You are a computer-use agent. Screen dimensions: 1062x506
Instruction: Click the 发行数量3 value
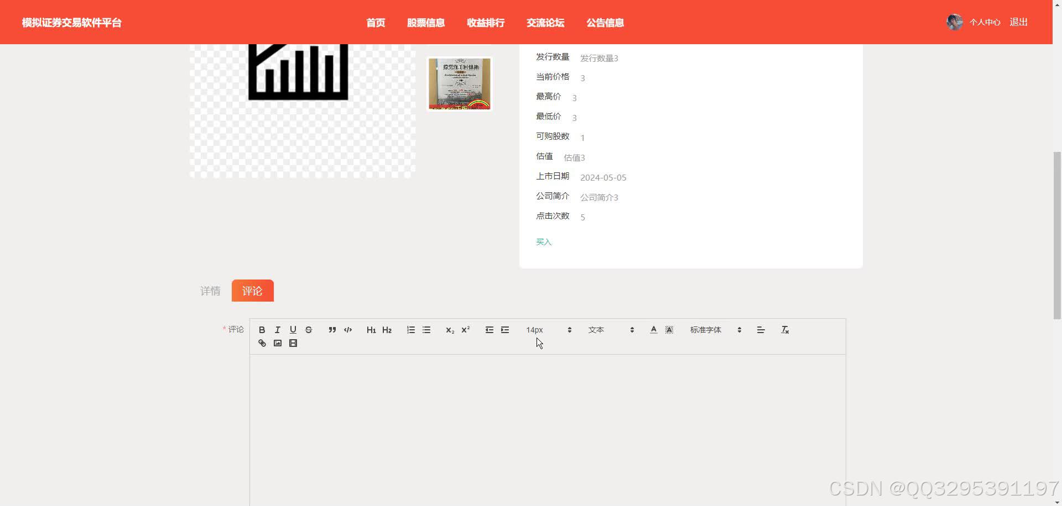(x=599, y=58)
